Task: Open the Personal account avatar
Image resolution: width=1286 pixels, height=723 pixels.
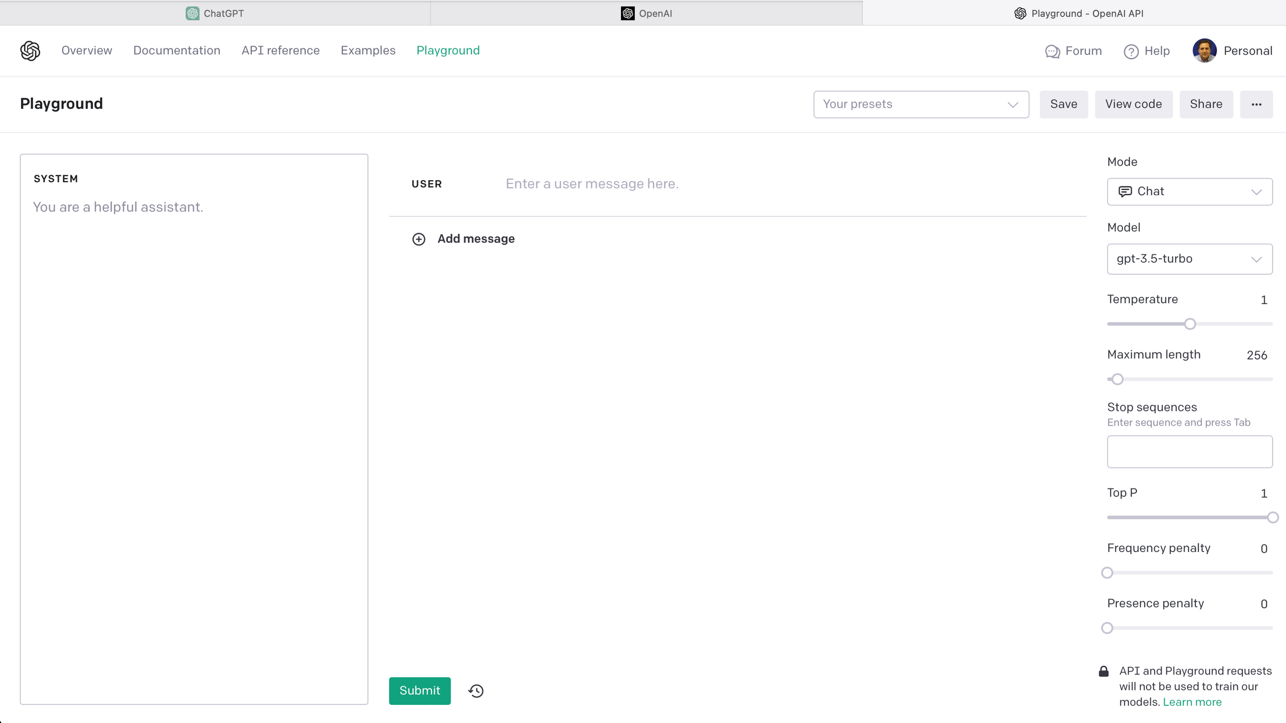Action: click(1204, 51)
